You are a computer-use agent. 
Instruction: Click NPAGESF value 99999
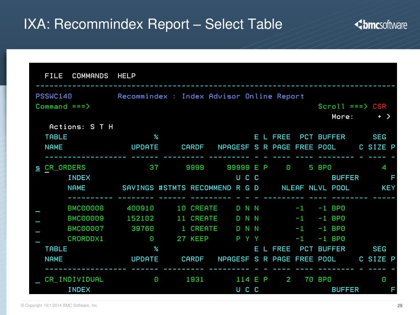[238, 167]
